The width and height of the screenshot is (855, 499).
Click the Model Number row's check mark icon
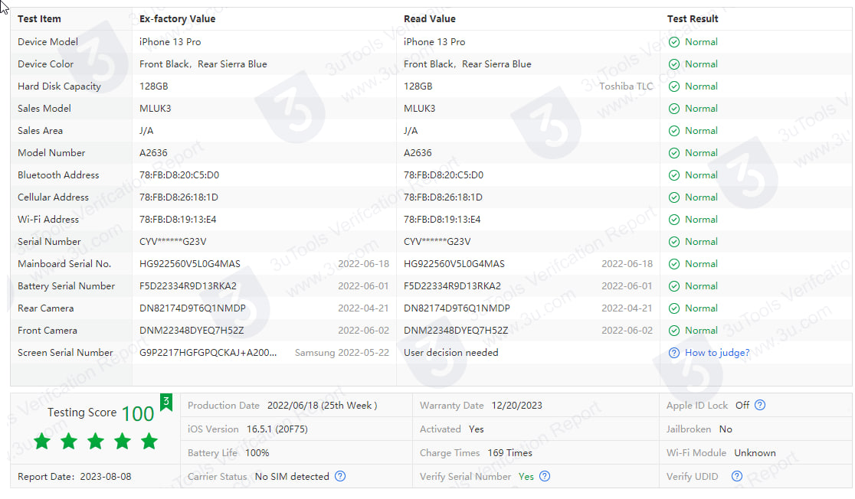click(x=674, y=153)
